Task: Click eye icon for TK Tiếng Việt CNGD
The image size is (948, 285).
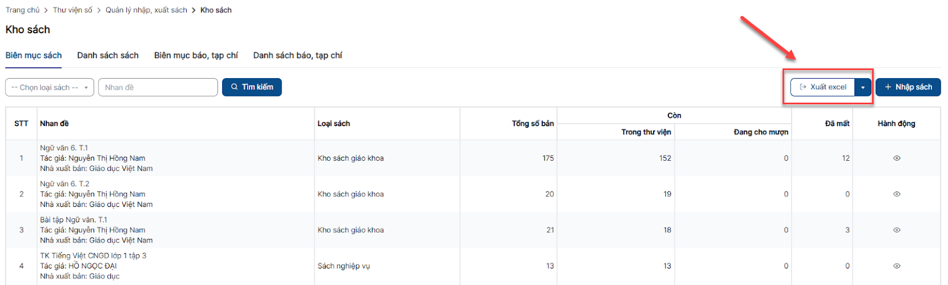Action: 896,266
